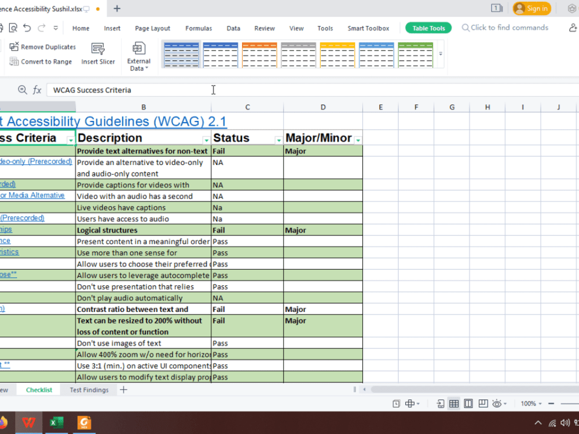
Task: Switch to Page Break Preview icon
Action: 483,404
